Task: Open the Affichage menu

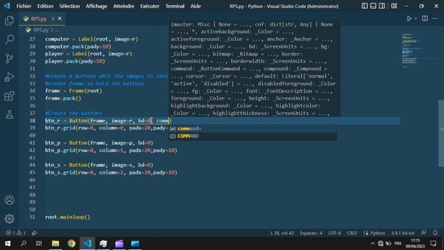Action: pyautogui.click(x=96, y=6)
